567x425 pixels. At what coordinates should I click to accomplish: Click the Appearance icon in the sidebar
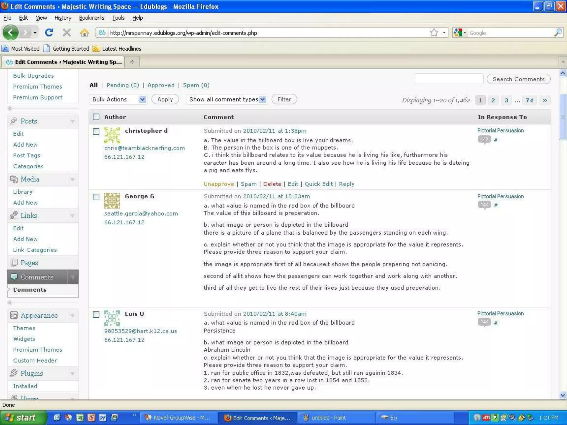[x=14, y=315]
